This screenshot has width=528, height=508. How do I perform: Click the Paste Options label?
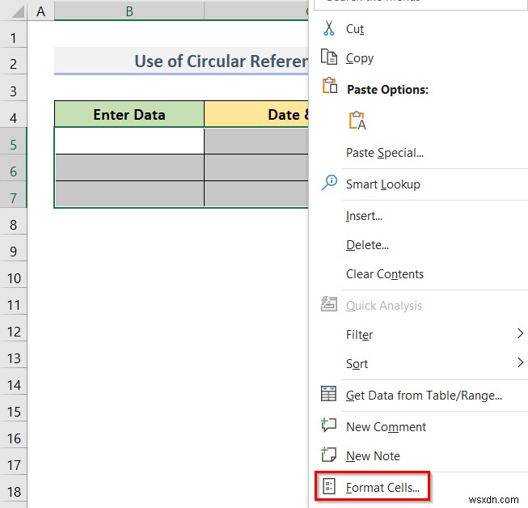pyautogui.click(x=387, y=90)
